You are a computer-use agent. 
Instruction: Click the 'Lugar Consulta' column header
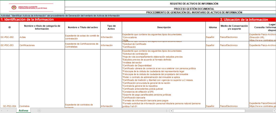click(x=263, y=27)
